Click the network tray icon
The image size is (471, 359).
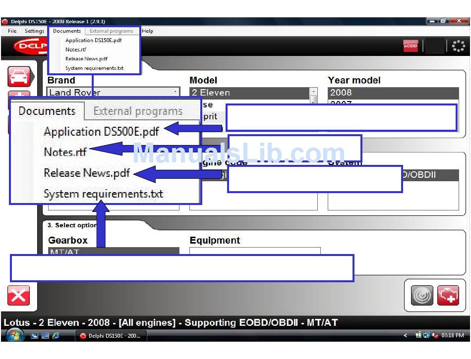426,335
